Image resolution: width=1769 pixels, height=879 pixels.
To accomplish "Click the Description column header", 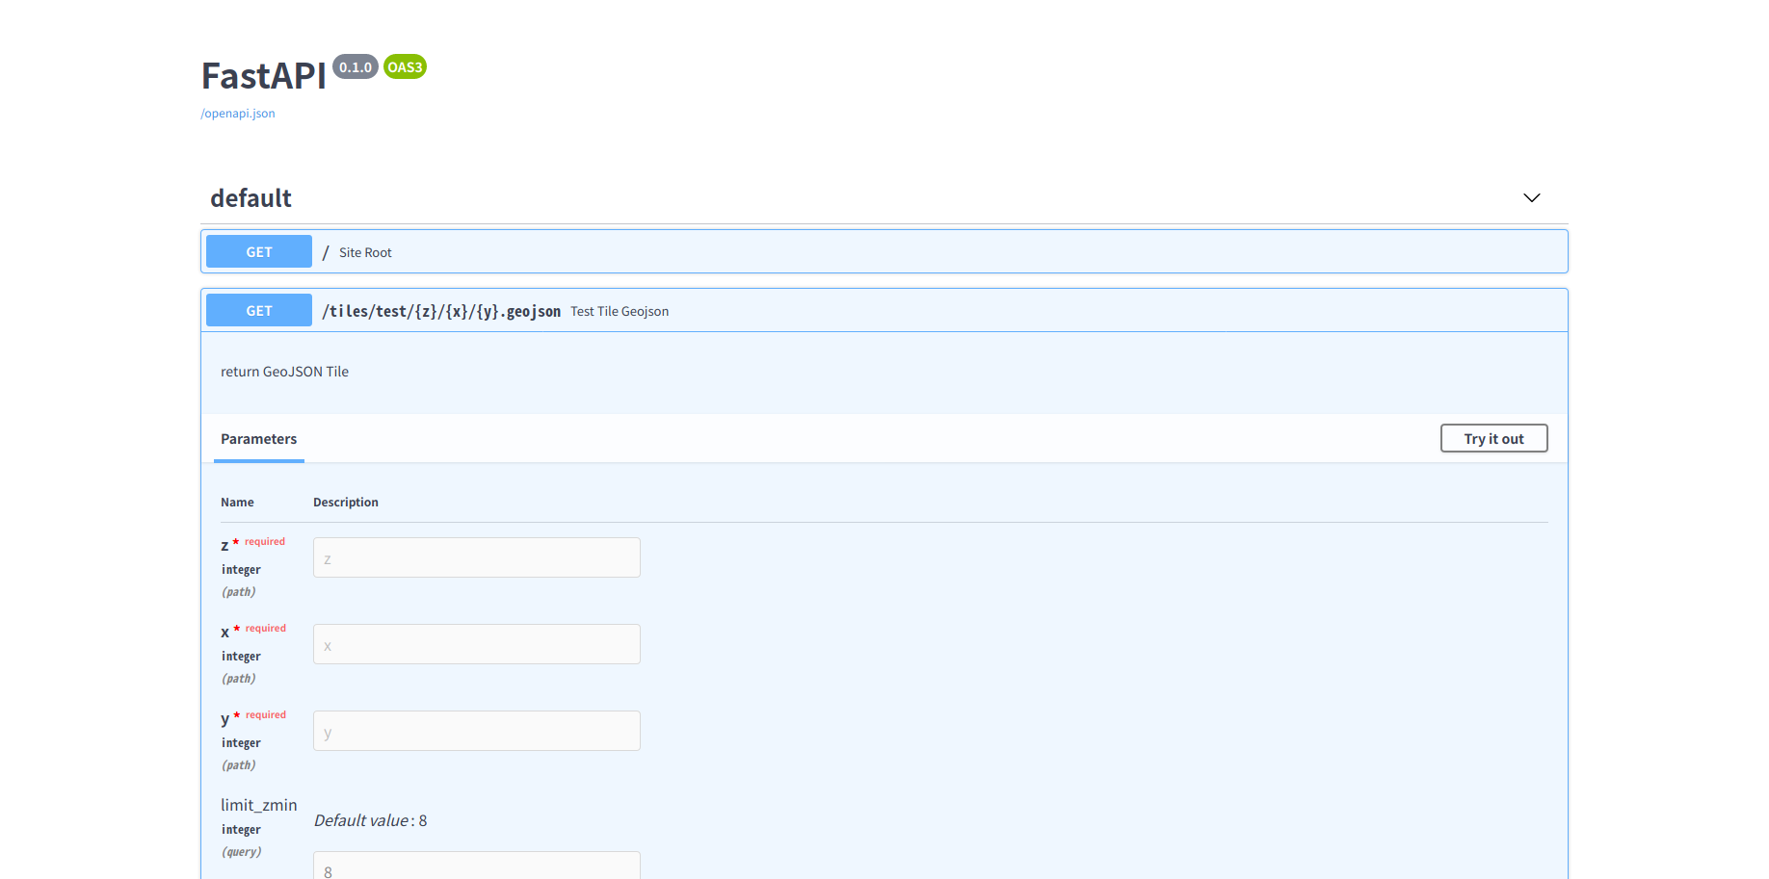I will 346,502.
